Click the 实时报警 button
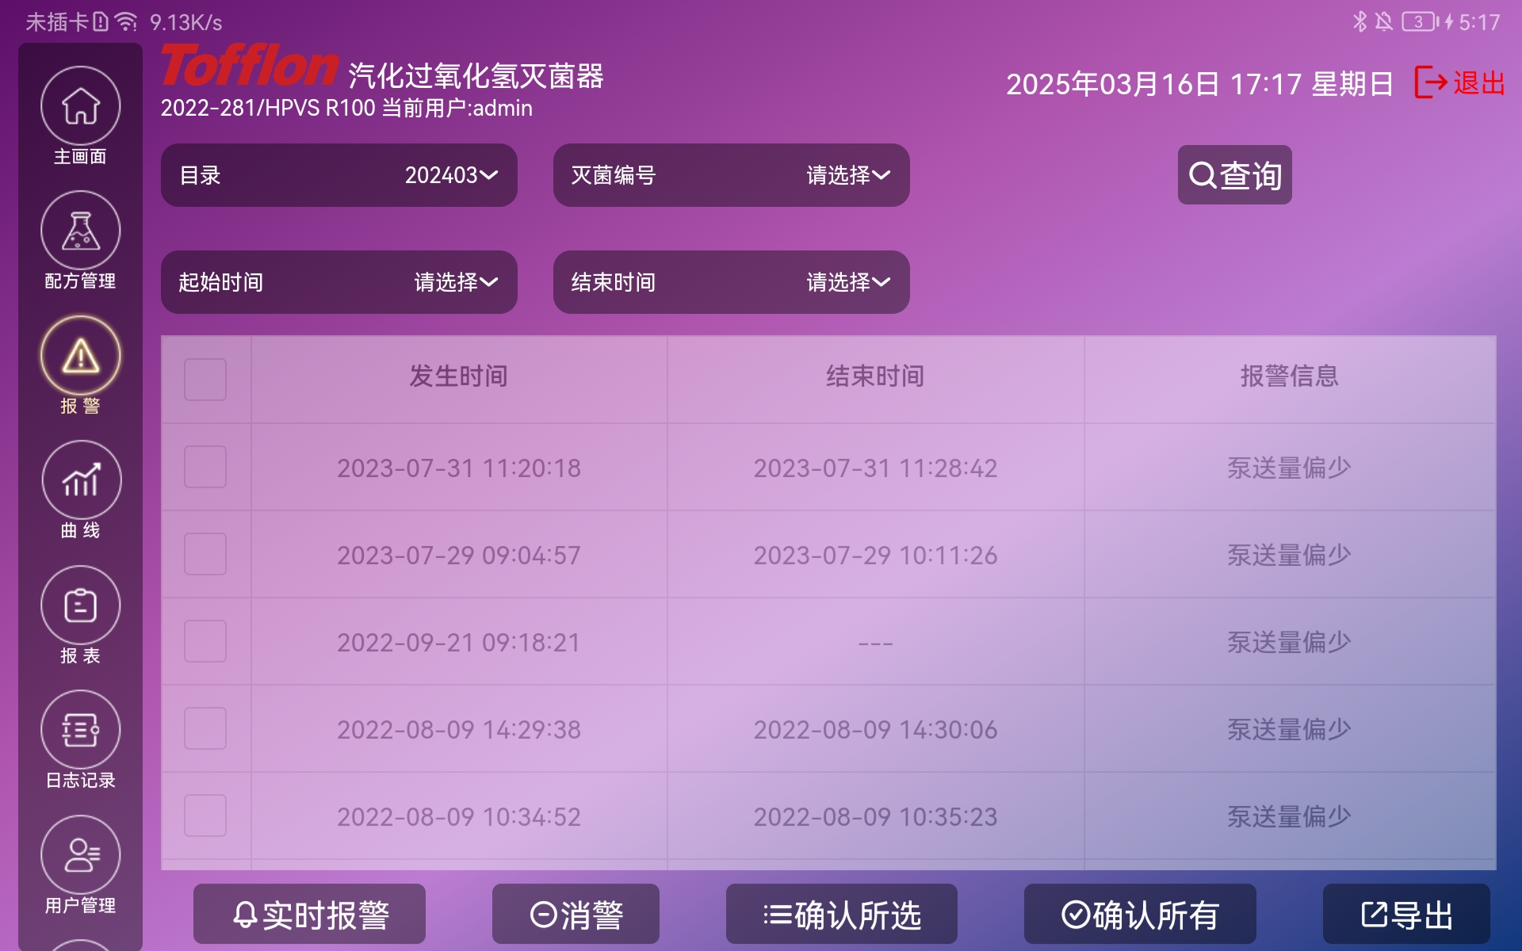 pos(310,915)
